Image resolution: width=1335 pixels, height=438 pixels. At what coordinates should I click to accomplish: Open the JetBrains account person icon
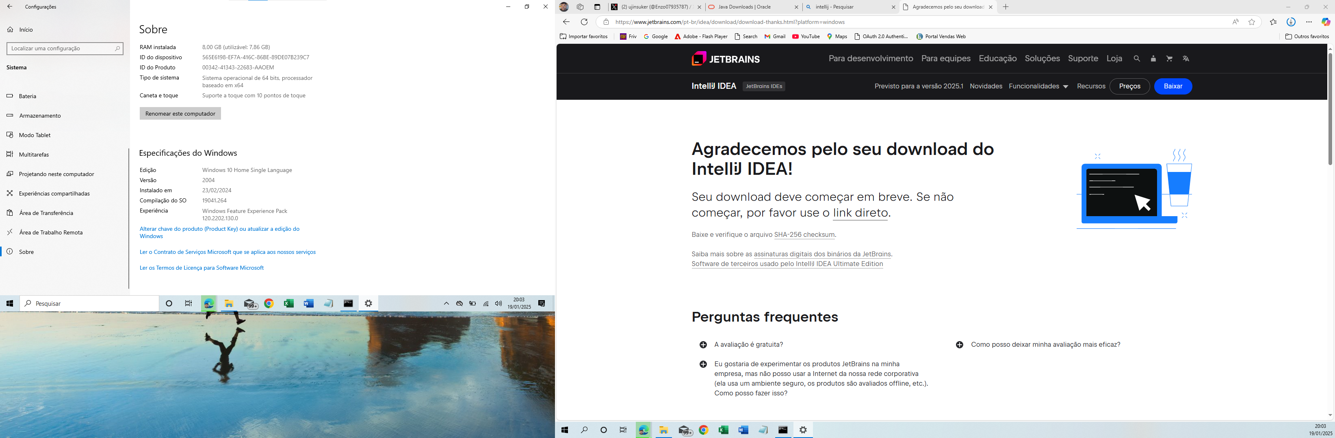tap(1153, 58)
